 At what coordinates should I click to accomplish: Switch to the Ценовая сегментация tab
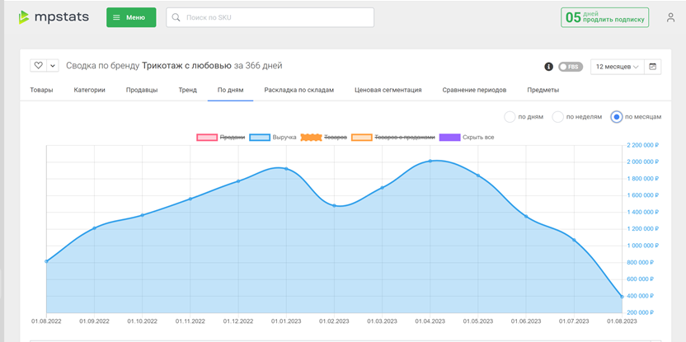coord(388,90)
